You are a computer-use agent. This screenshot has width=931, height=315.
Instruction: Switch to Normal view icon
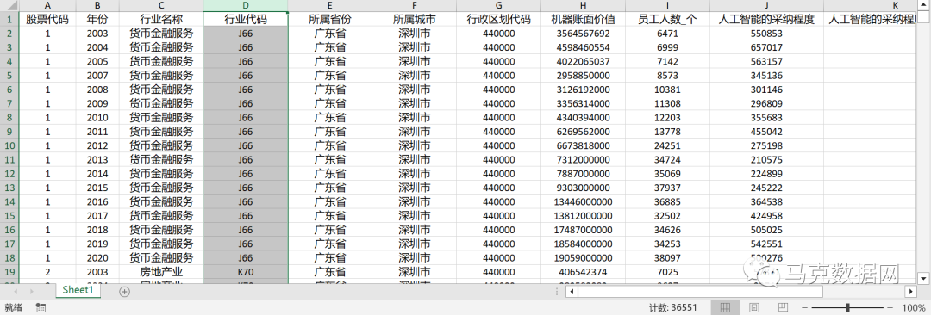[x=724, y=307]
